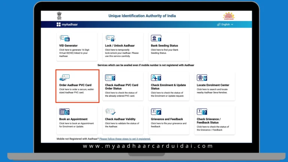Image resolution: width=288 pixels, height=162 pixels.
Task: Click 'search and locate nearby Aadhaar Seva Kendras' text
Action: (212, 91)
